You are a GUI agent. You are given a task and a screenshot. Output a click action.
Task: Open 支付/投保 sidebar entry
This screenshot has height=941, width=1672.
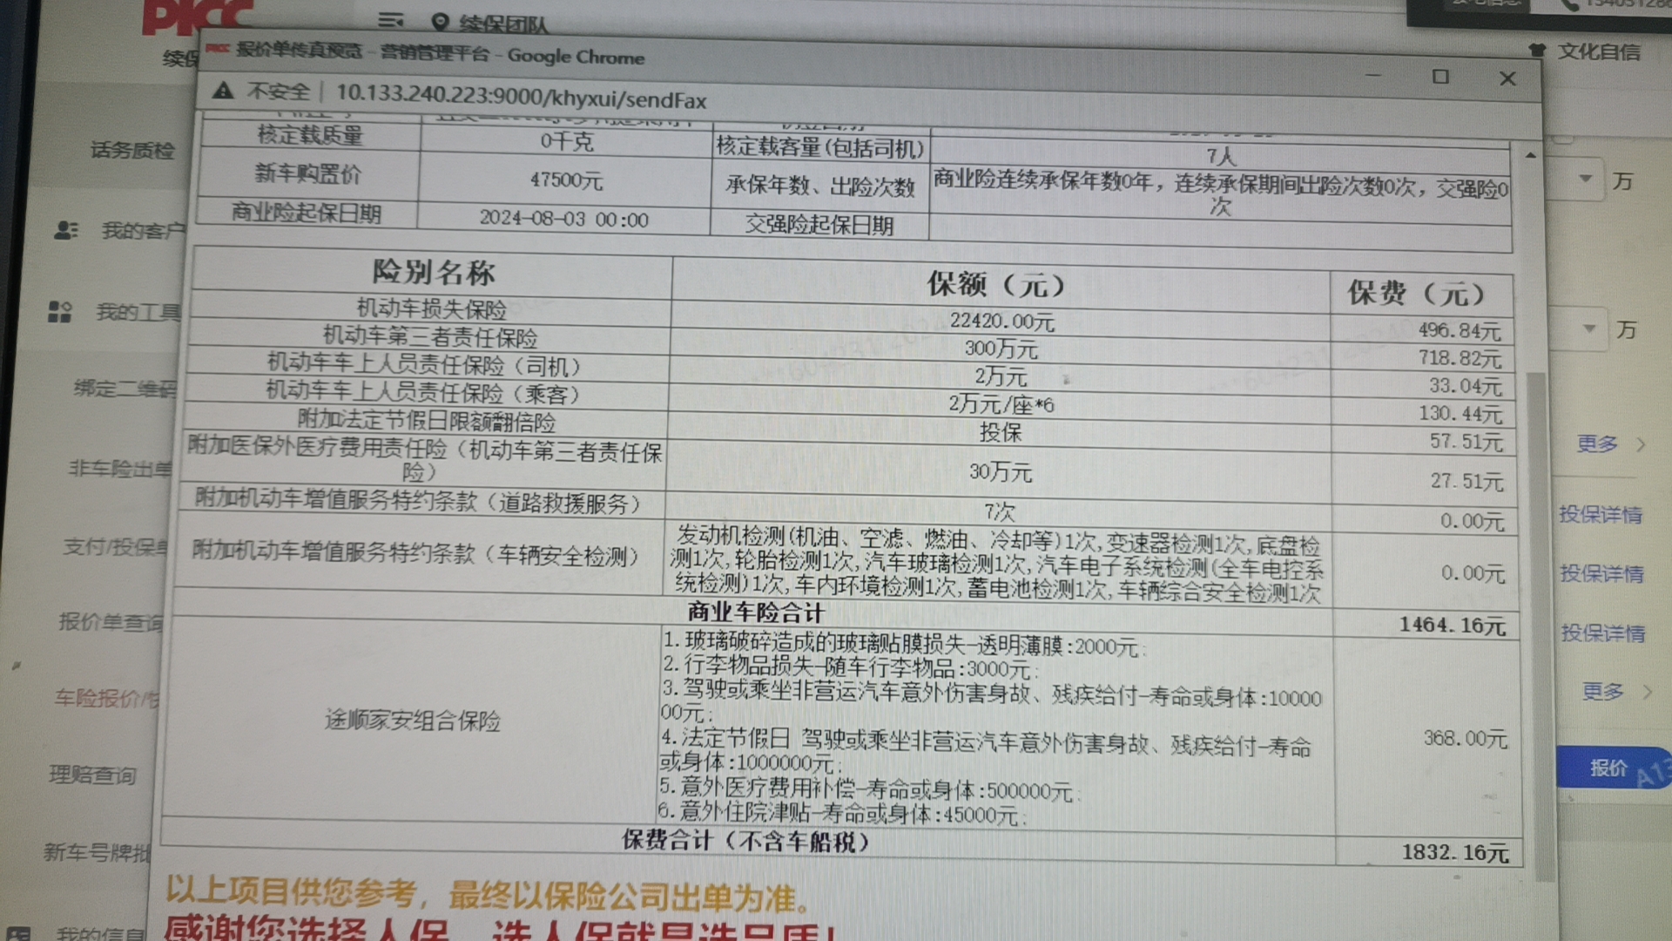[115, 547]
